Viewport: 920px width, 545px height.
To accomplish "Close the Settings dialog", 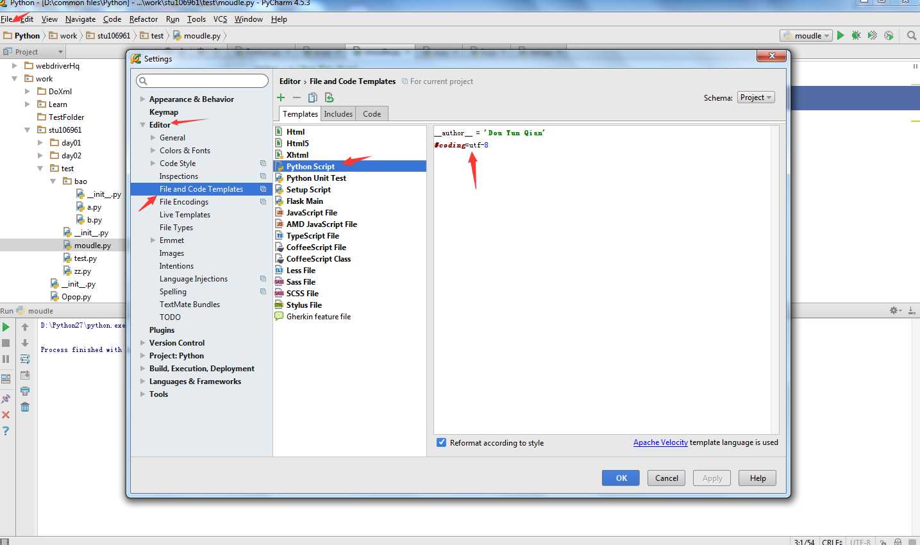I will point(772,56).
